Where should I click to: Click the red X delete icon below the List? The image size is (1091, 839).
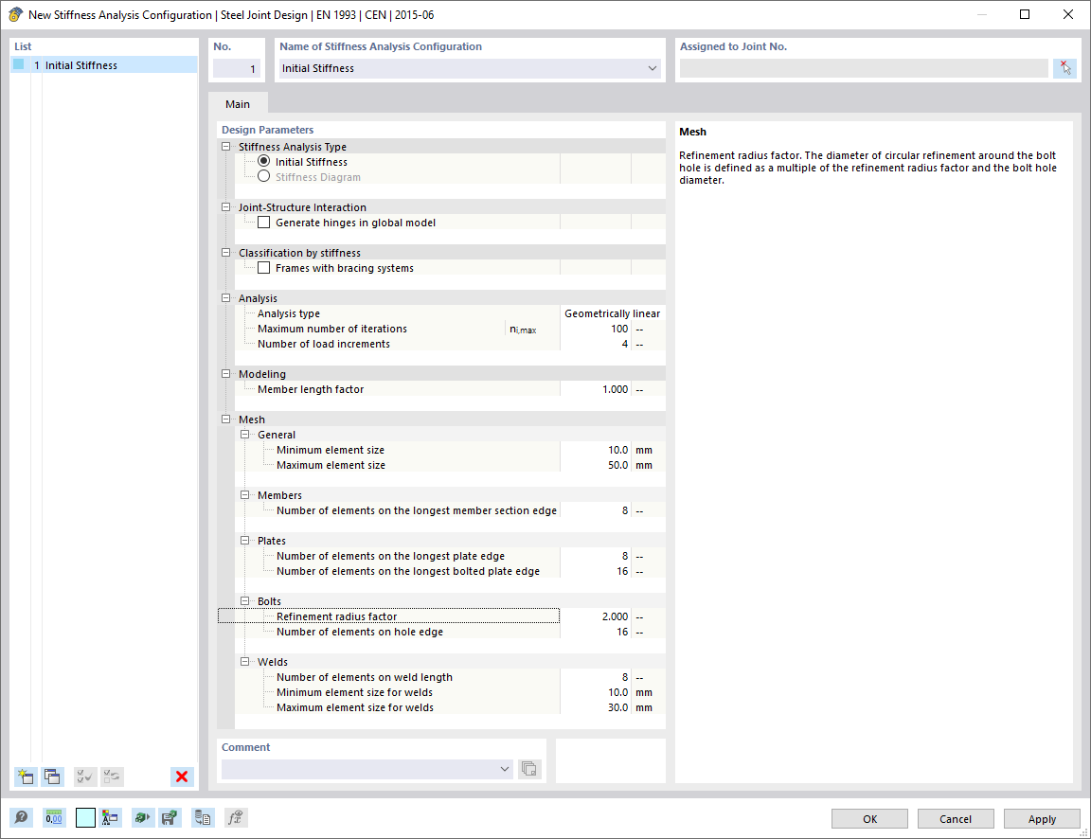pyautogui.click(x=182, y=777)
